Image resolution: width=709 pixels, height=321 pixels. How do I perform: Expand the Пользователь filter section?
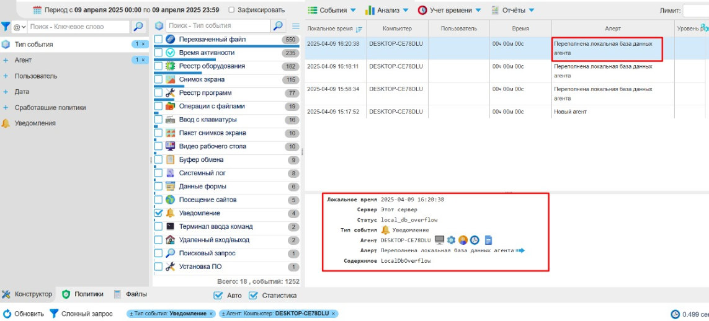(36, 76)
